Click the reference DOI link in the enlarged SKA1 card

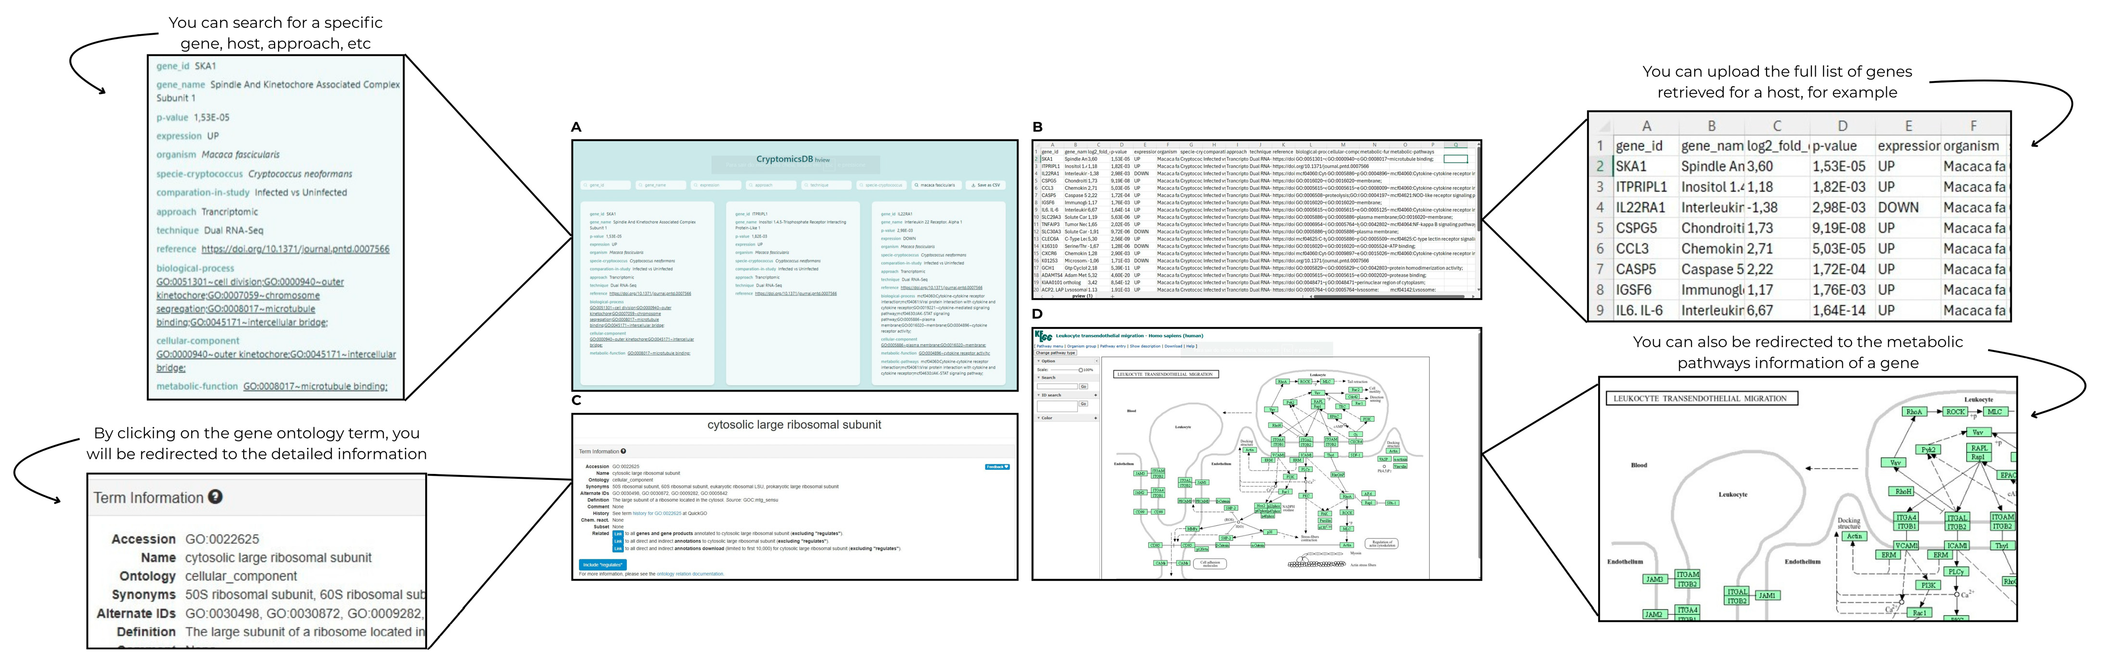click(x=295, y=249)
